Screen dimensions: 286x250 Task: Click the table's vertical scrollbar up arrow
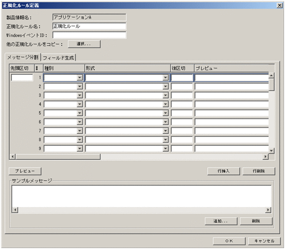click(271, 75)
